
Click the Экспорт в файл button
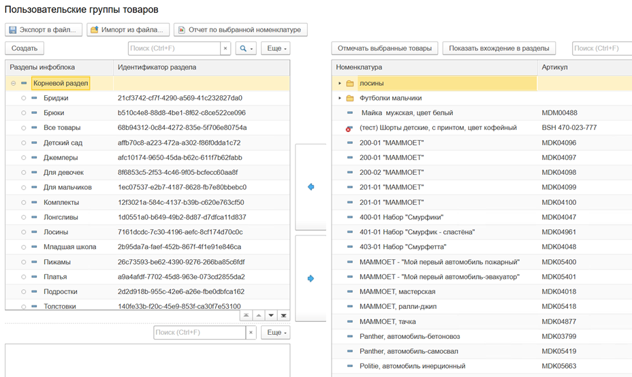(x=44, y=30)
